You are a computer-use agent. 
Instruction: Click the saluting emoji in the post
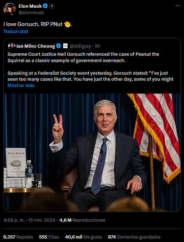[67, 24]
